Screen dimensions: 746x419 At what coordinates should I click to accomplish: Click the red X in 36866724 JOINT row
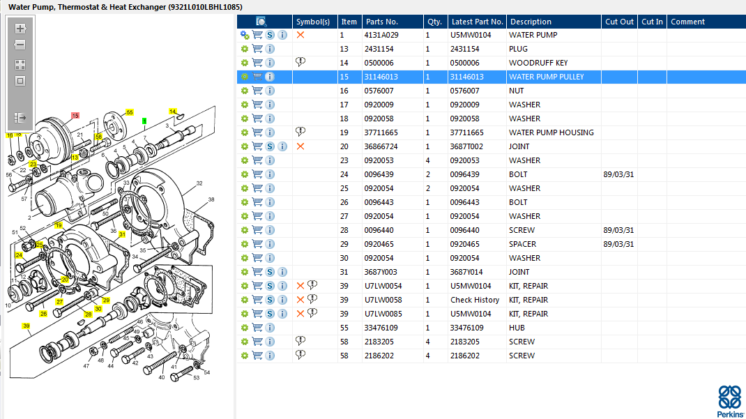coord(300,146)
